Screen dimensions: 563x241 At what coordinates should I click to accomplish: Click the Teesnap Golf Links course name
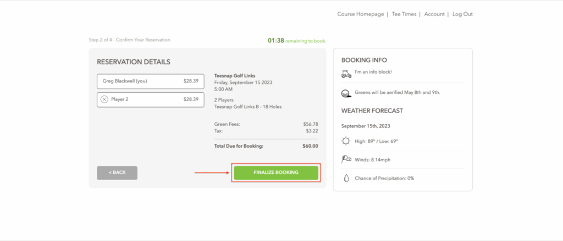click(x=235, y=76)
